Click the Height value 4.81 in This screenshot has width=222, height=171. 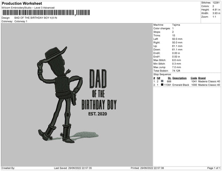pyautogui.click(x=216, y=10)
